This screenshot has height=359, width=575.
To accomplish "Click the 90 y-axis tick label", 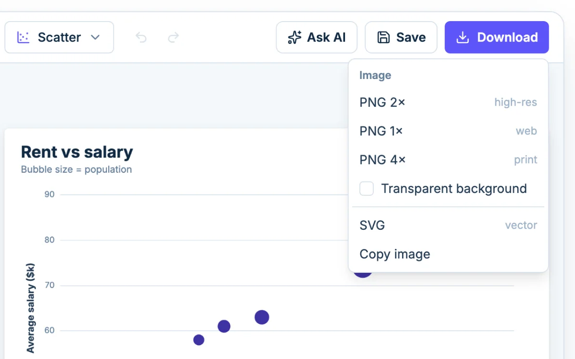I will pyautogui.click(x=49, y=194).
